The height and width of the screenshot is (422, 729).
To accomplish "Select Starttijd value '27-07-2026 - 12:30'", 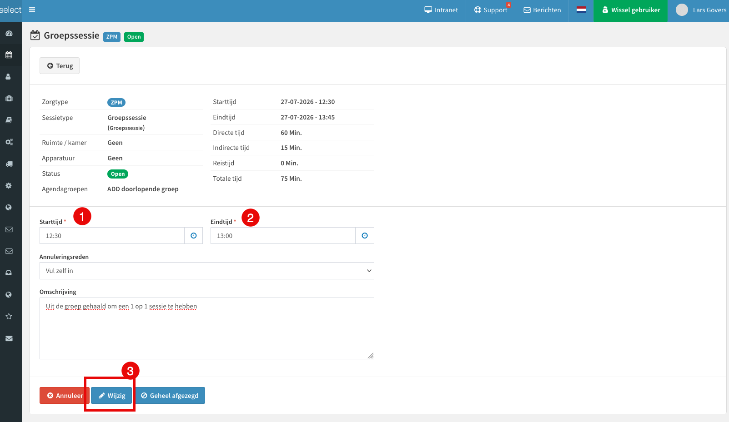I will [307, 102].
